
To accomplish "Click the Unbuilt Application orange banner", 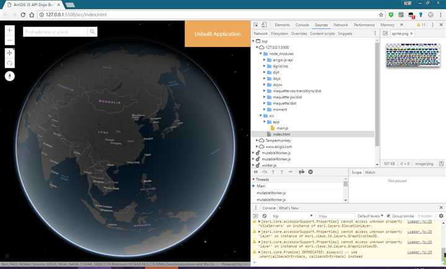I will click(x=217, y=33).
